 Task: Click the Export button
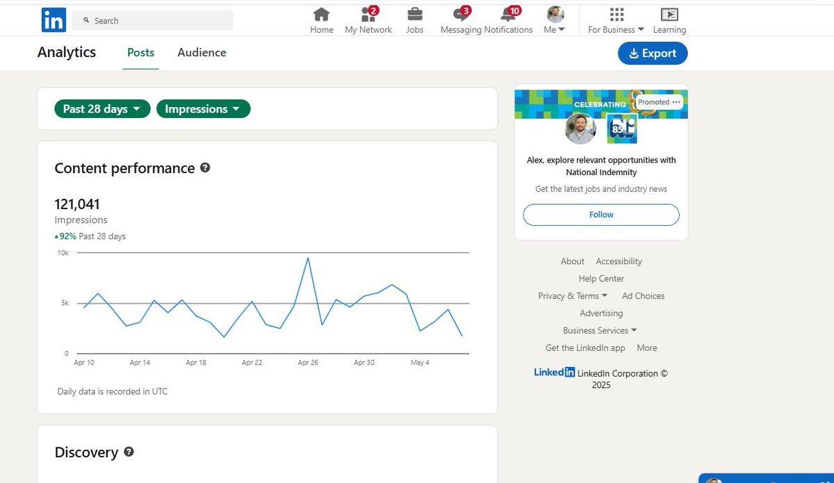652,54
